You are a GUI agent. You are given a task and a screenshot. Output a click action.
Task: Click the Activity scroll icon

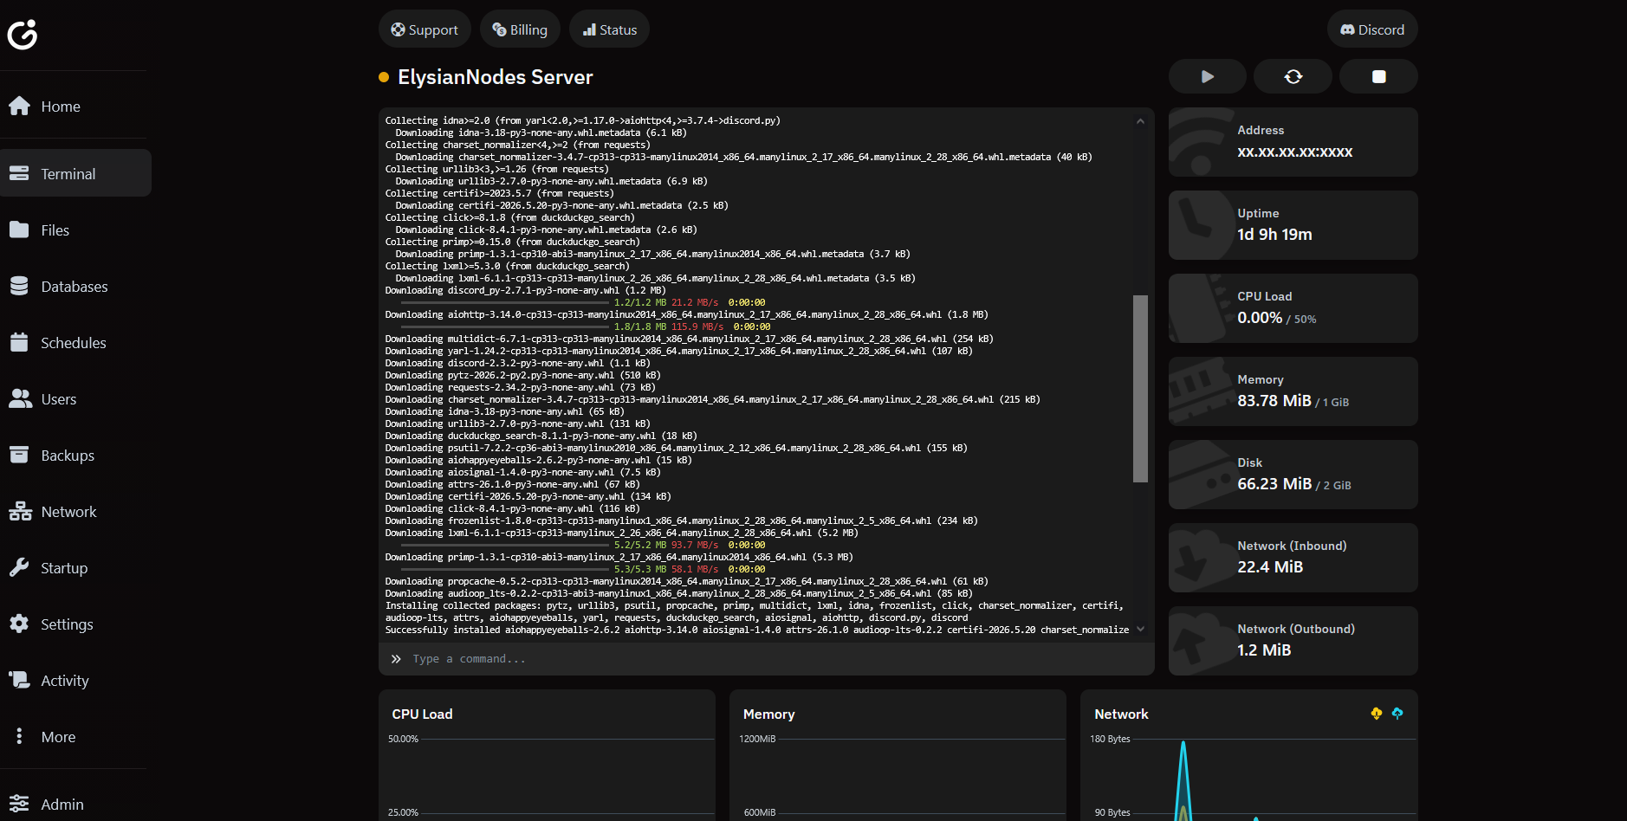20,680
